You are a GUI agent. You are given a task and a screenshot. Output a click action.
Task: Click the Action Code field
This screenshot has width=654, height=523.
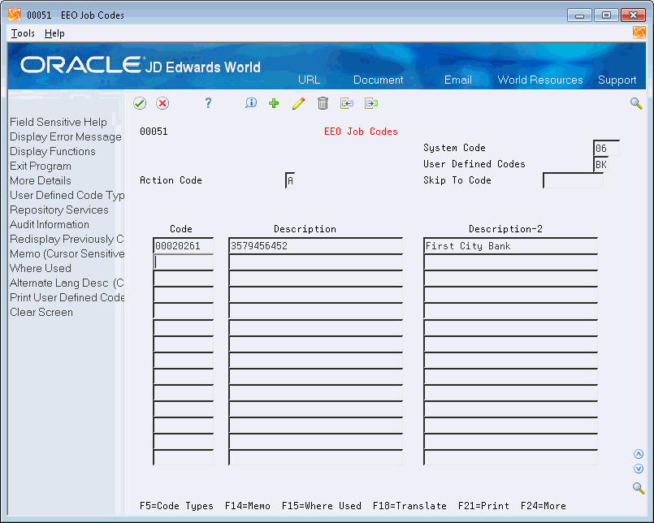click(x=290, y=180)
